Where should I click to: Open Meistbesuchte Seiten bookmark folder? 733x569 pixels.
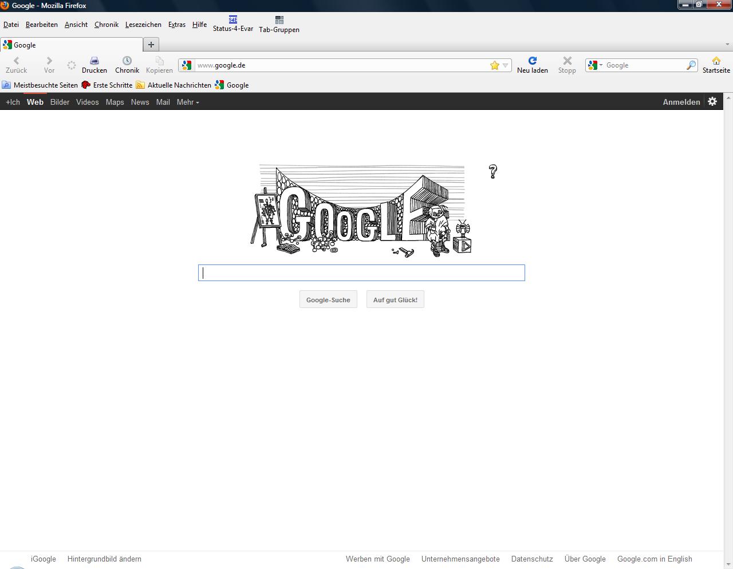(40, 85)
